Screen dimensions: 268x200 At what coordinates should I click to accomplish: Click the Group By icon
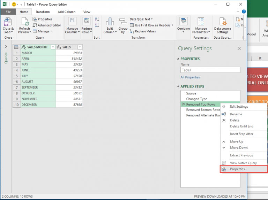pyautogui.click(x=123, y=22)
